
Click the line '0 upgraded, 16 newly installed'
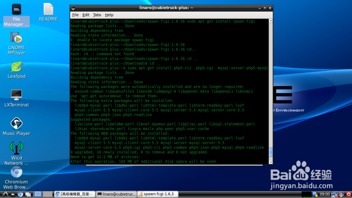[x=139, y=152]
